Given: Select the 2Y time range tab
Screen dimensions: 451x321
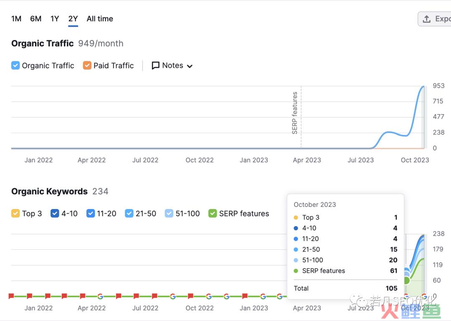Looking at the screenshot, I should pos(73,19).
